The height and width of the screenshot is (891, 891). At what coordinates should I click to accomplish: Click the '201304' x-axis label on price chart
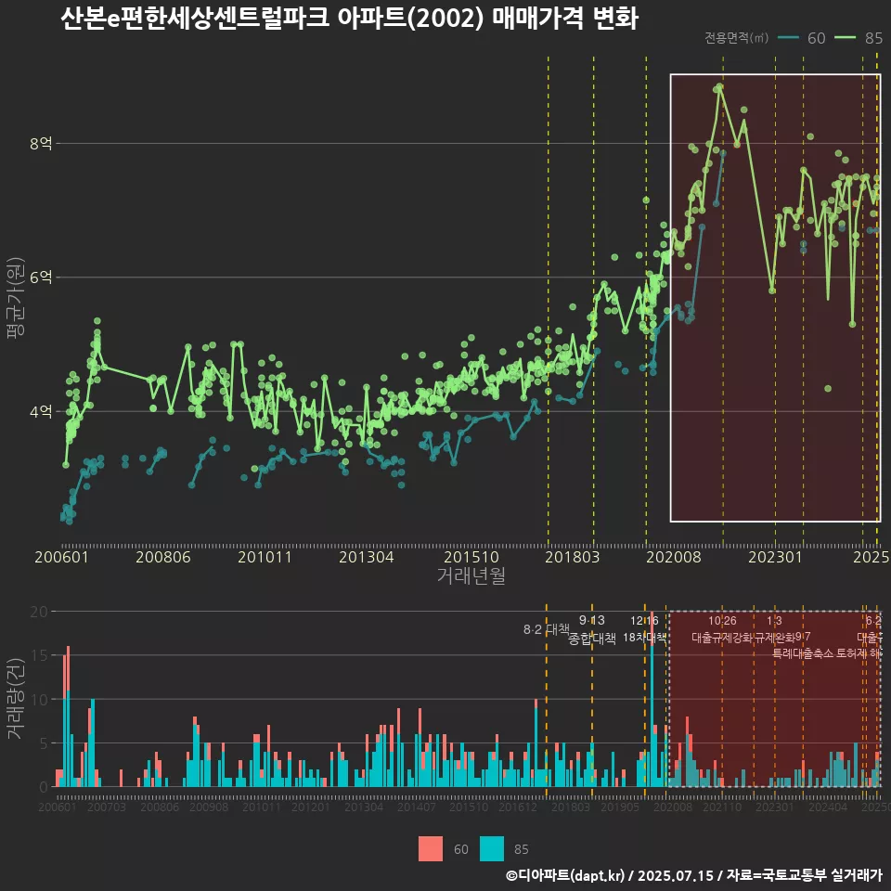click(367, 557)
